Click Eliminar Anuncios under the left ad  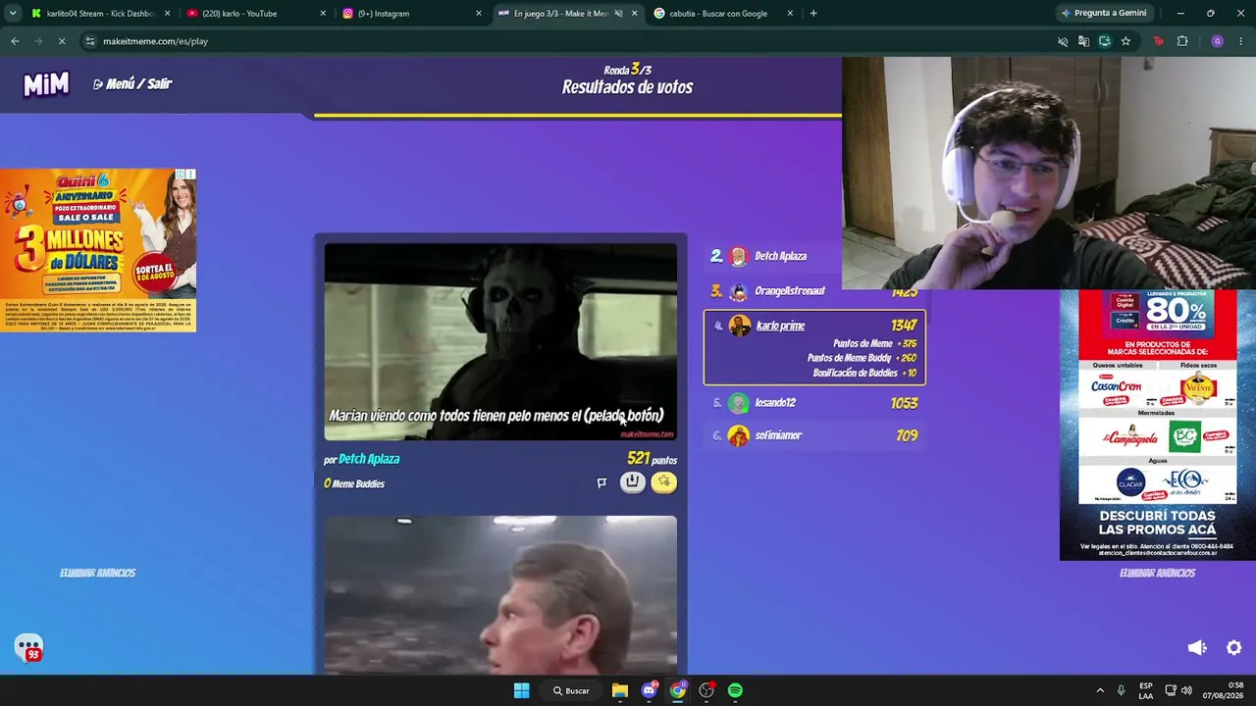tap(97, 573)
